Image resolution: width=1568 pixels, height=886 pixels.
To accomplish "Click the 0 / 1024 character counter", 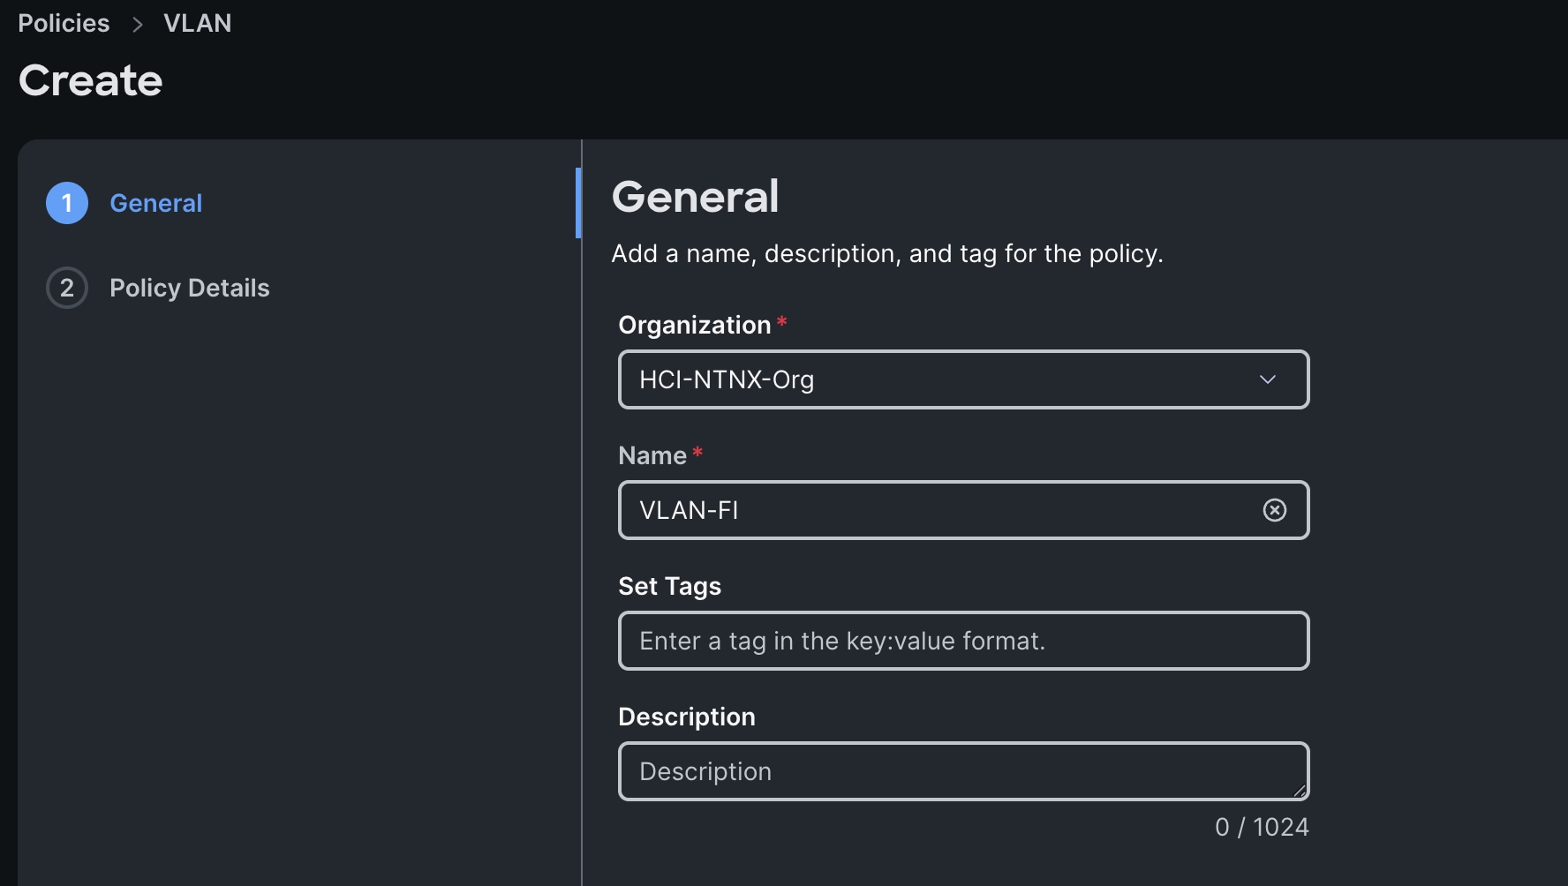I will (1261, 827).
